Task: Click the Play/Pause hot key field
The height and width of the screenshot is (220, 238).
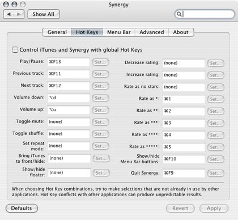Action: 69,62
